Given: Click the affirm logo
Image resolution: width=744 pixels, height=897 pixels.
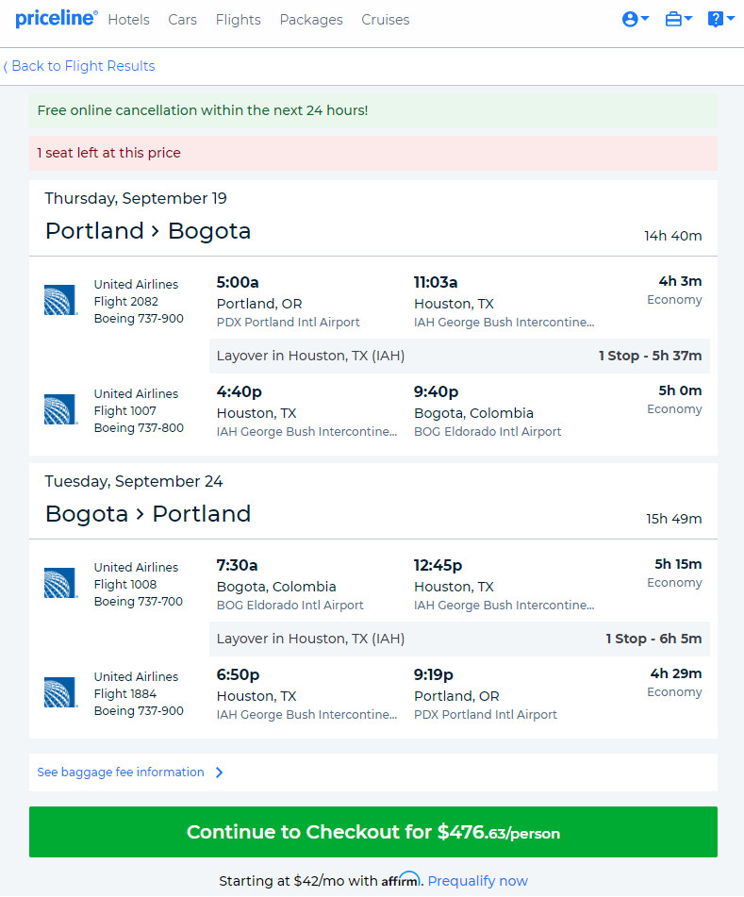Looking at the screenshot, I should point(401,879).
